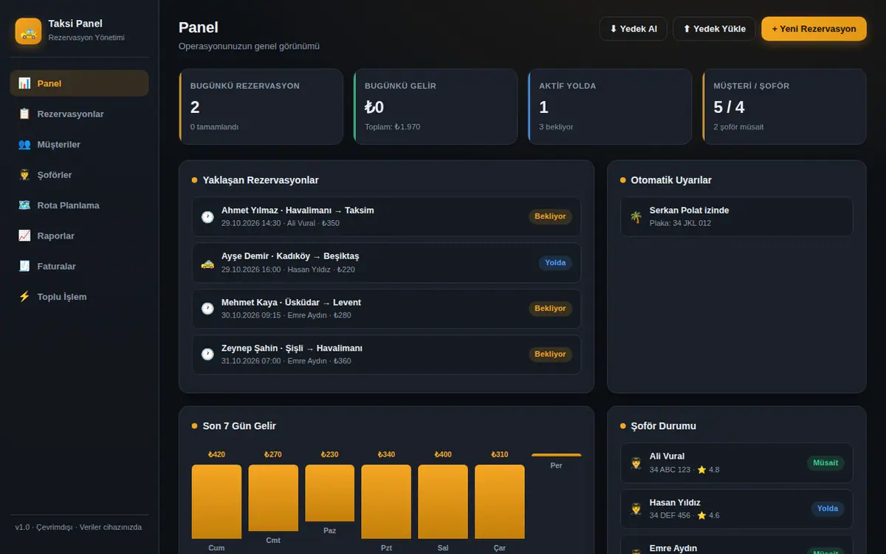886x554 pixels.
Task: Click the Yolda badge for Hasan Yıldız driver
Action: click(828, 509)
